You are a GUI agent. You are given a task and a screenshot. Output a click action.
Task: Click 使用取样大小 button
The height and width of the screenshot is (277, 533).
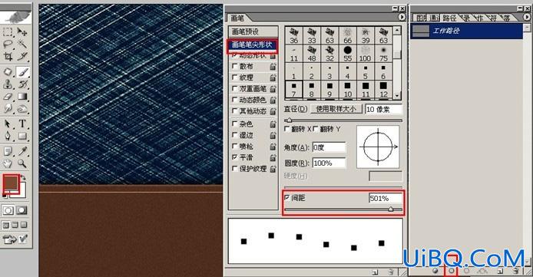click(x=336, y=109)
